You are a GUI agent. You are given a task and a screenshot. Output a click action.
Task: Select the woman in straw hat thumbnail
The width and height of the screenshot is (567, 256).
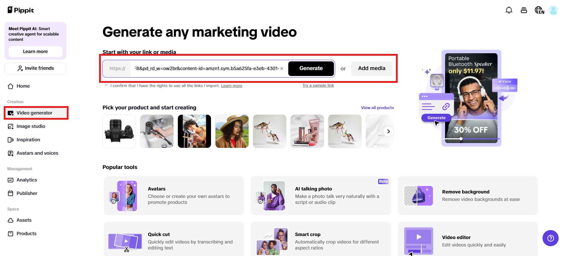tap(232, 131)
